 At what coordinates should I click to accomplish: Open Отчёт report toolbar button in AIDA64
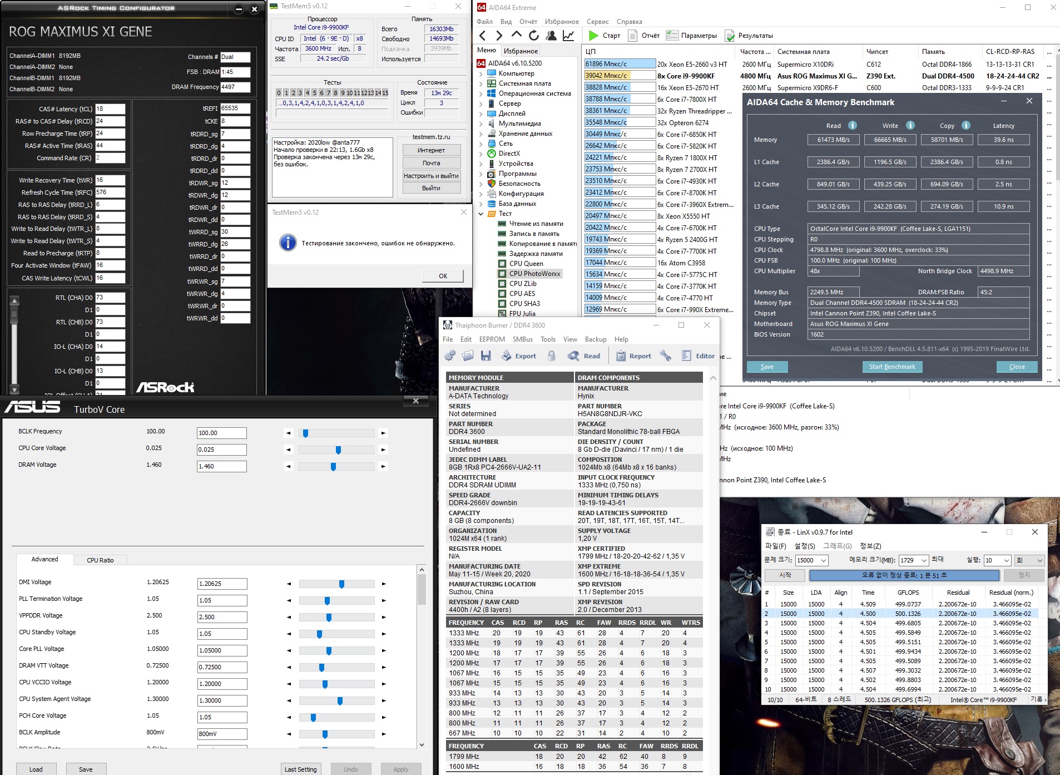[644, 36]
